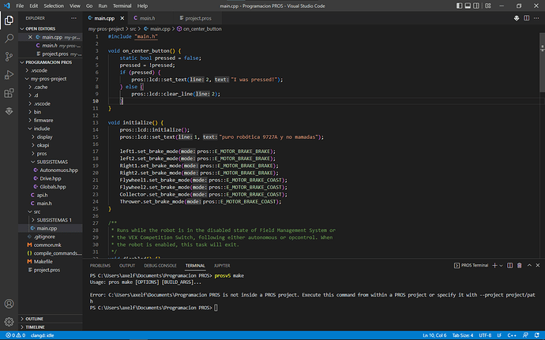Open Autonomuos.hpp file
Viewport: 545px width, 340px height.
click(x=58, y=170)
